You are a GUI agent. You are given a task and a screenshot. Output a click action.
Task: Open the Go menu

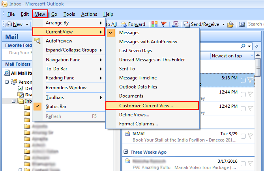click(54, 14)
